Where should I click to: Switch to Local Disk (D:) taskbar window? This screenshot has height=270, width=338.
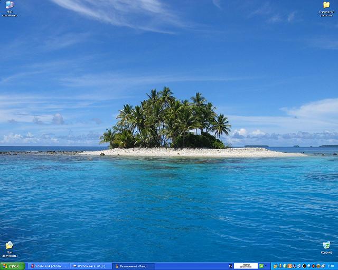(91, 266)
